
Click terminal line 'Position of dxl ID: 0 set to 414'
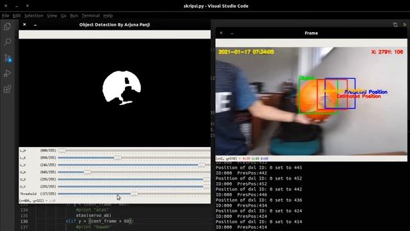[259, 222]
